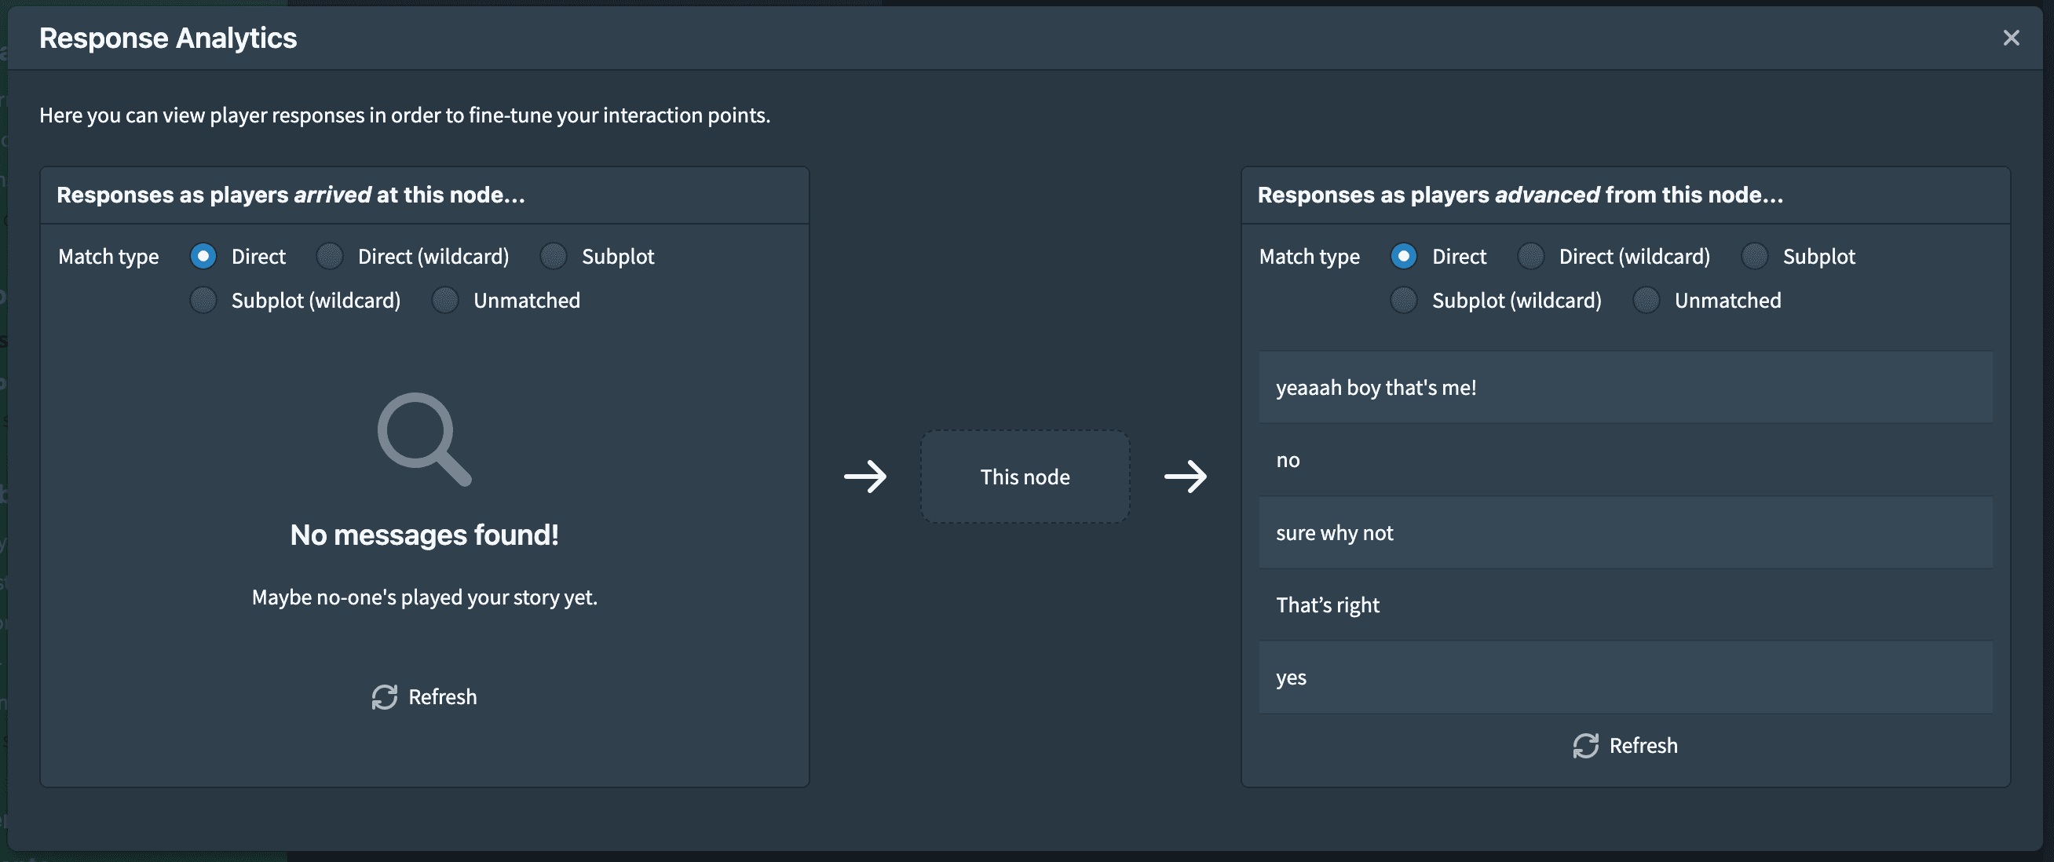Click the refresh icon under arrived responses panel

(385, 696)
